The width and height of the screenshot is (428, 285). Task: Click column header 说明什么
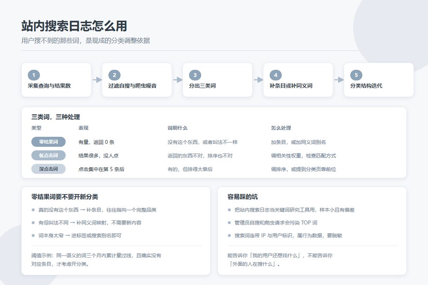tap(178, 128)
